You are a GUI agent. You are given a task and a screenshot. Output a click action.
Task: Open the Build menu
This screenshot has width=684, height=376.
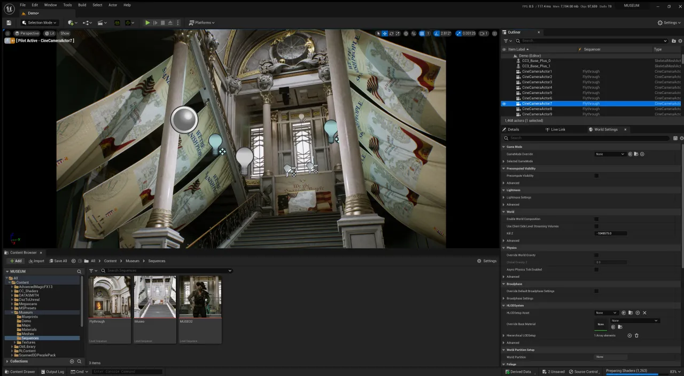point(82,5)
